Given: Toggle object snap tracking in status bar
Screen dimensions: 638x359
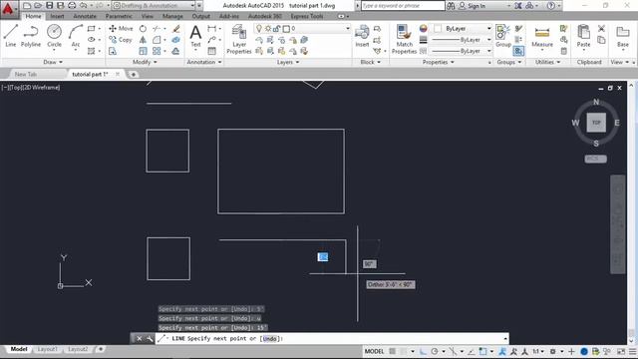Looking at the screenshot, I should pyautogui.click(x=472, y=351).
